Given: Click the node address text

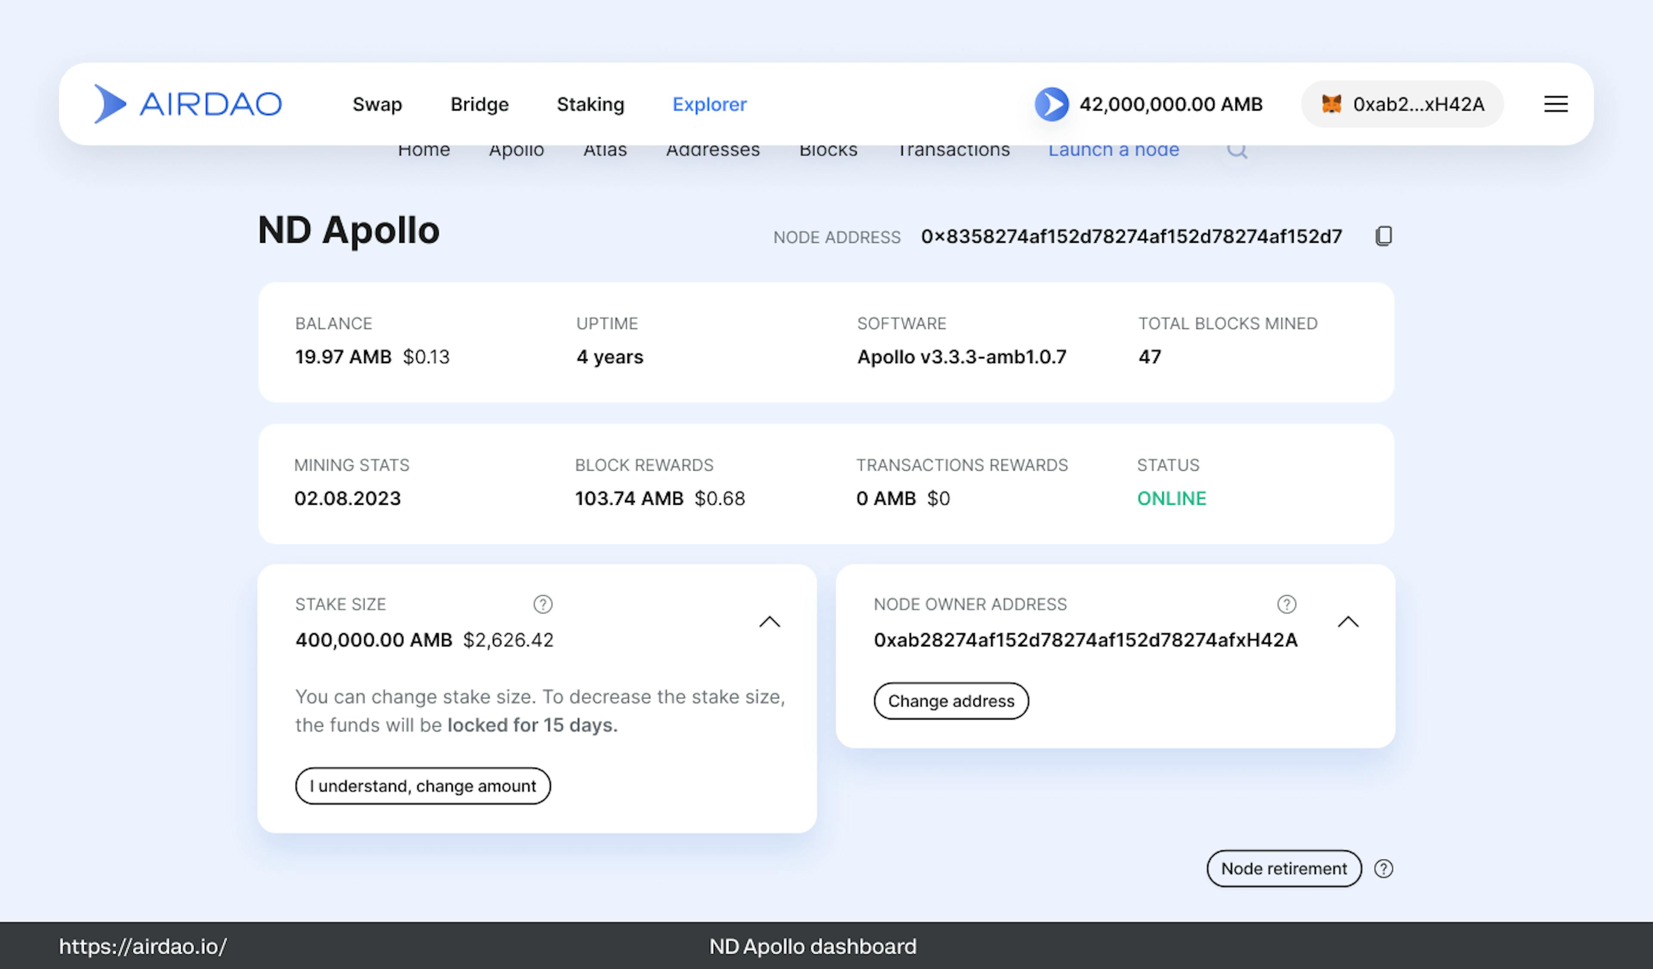Looking at the screenshot, I should pos(1131,236).
